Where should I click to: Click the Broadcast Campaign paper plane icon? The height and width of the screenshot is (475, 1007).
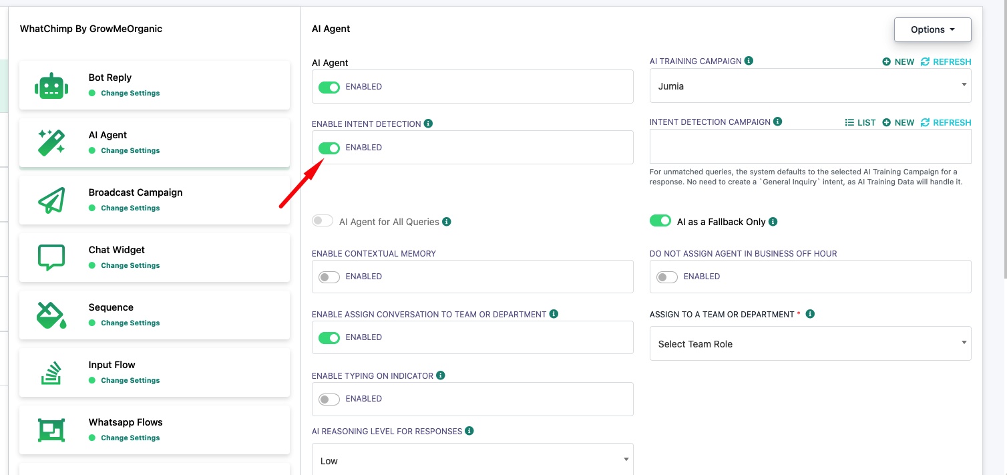pos(51,200)
